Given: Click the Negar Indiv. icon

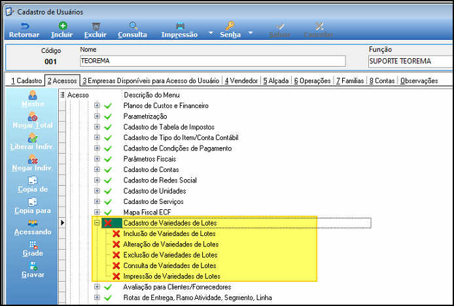Looking at the screenshot, I should (33, 159).
